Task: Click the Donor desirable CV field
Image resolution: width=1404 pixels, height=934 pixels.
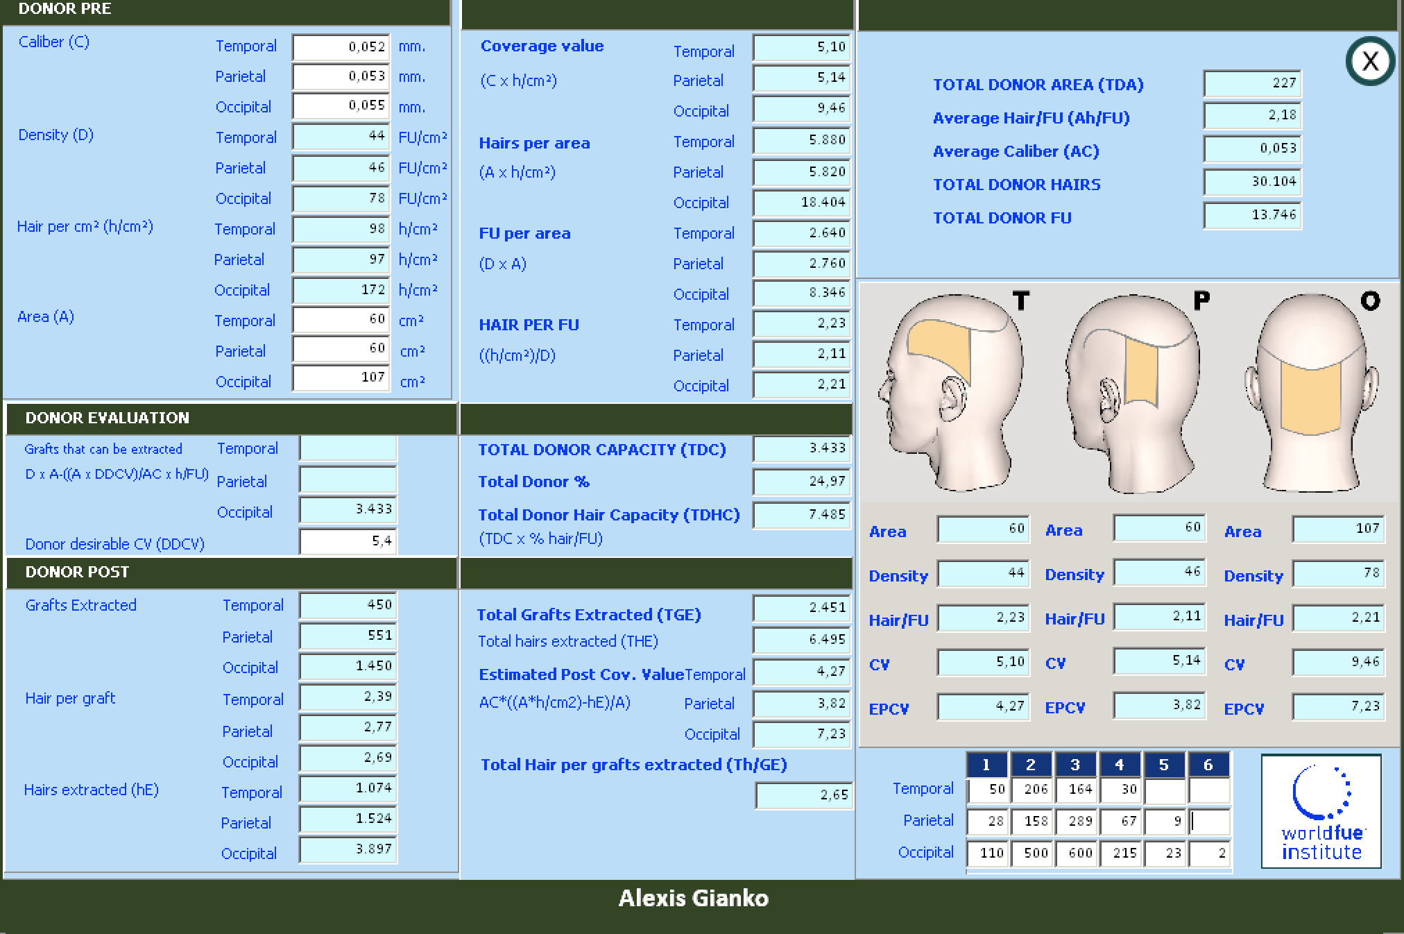Action: pyautogui.click(x=348, y=541)
